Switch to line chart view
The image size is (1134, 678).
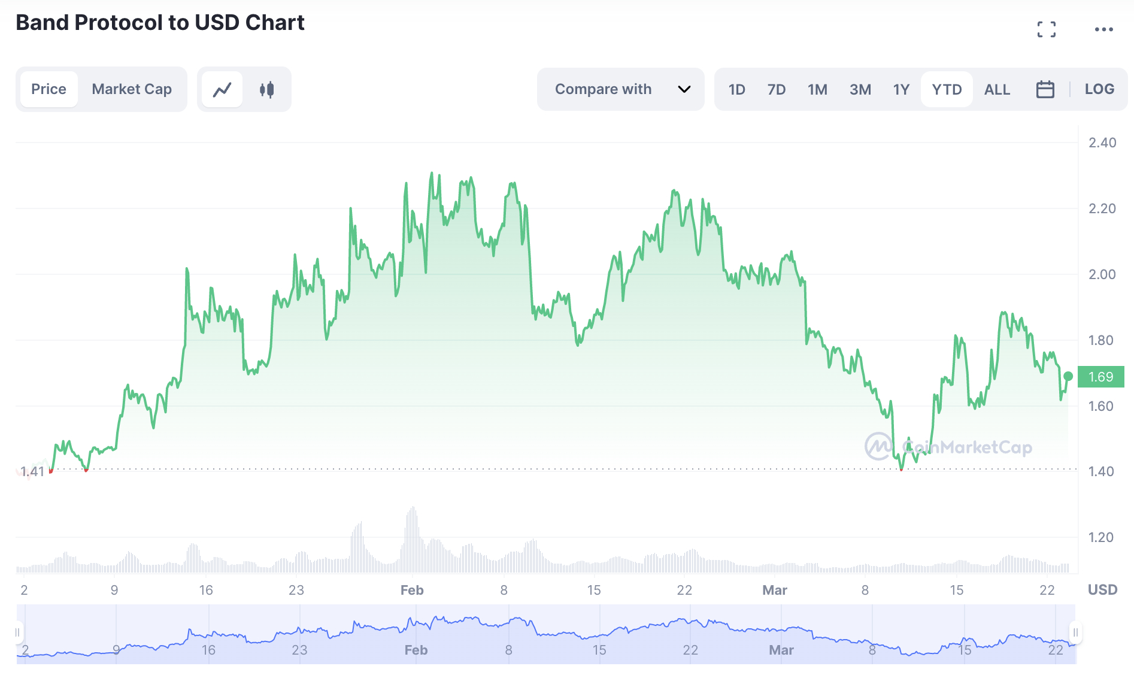pos(222,90)
